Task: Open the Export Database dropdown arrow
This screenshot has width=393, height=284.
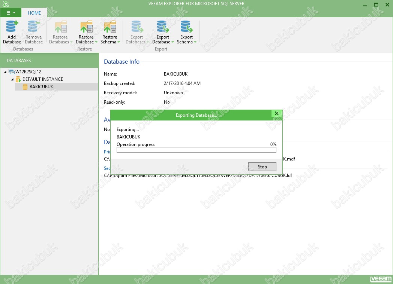Action: 172,42
